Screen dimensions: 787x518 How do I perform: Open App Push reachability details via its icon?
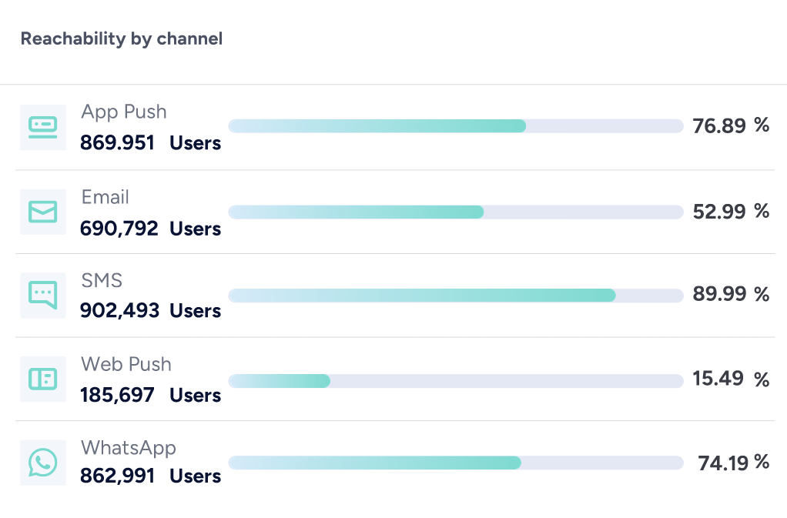tap(42, 127)
